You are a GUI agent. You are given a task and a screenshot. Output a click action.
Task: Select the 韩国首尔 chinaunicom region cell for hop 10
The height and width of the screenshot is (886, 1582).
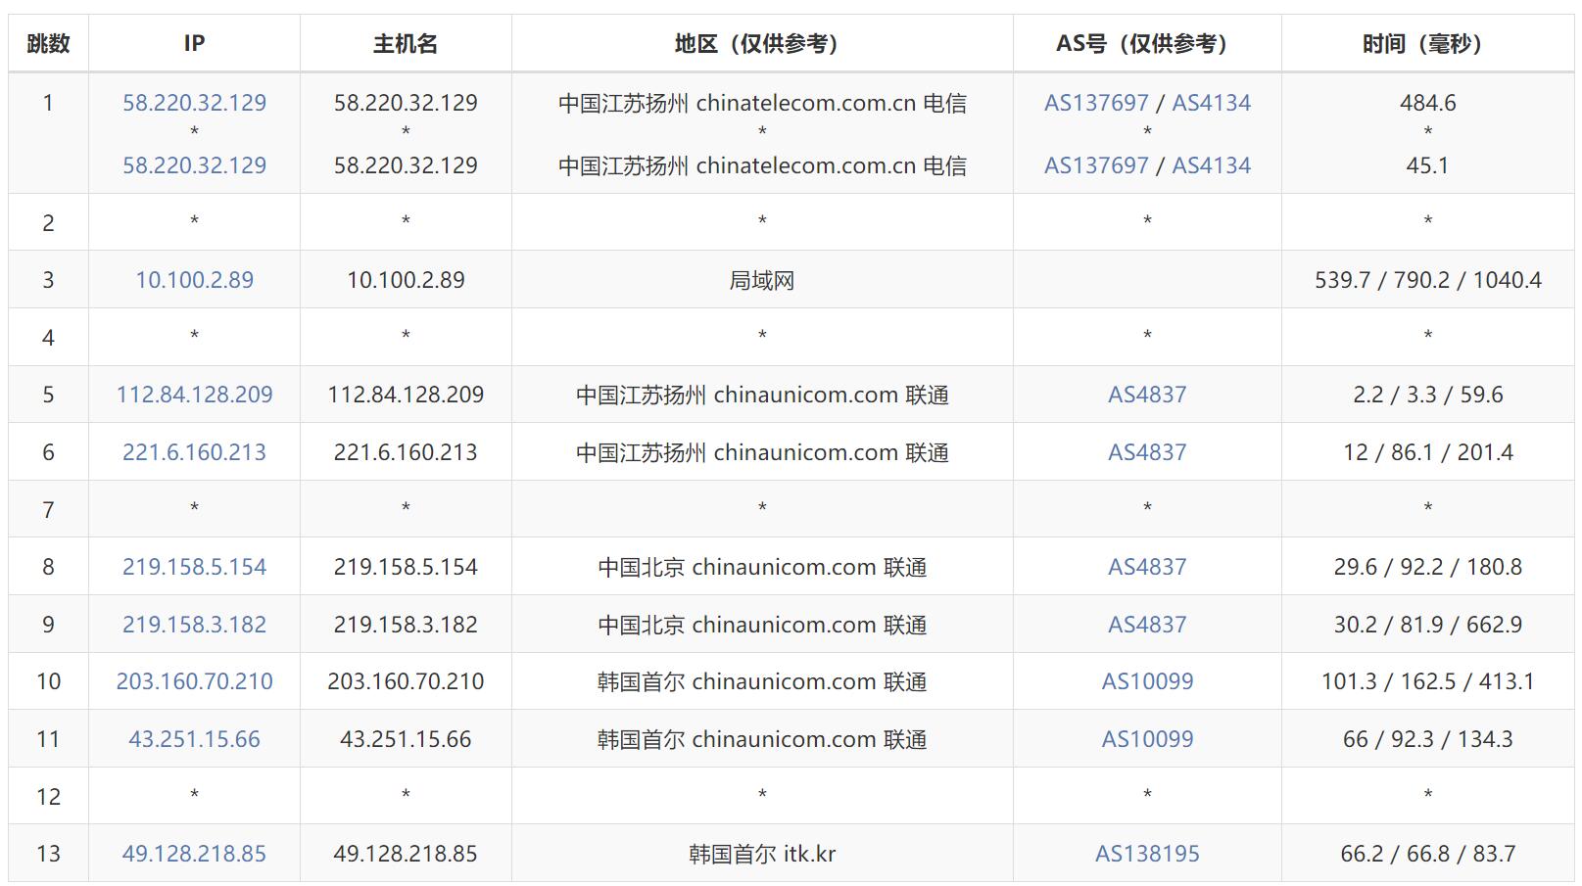[x=762, y=681]
